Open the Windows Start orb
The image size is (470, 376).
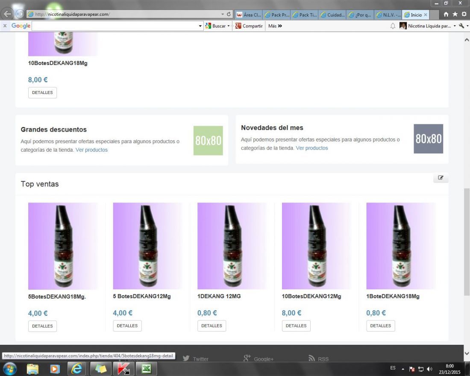click(10, 369)
